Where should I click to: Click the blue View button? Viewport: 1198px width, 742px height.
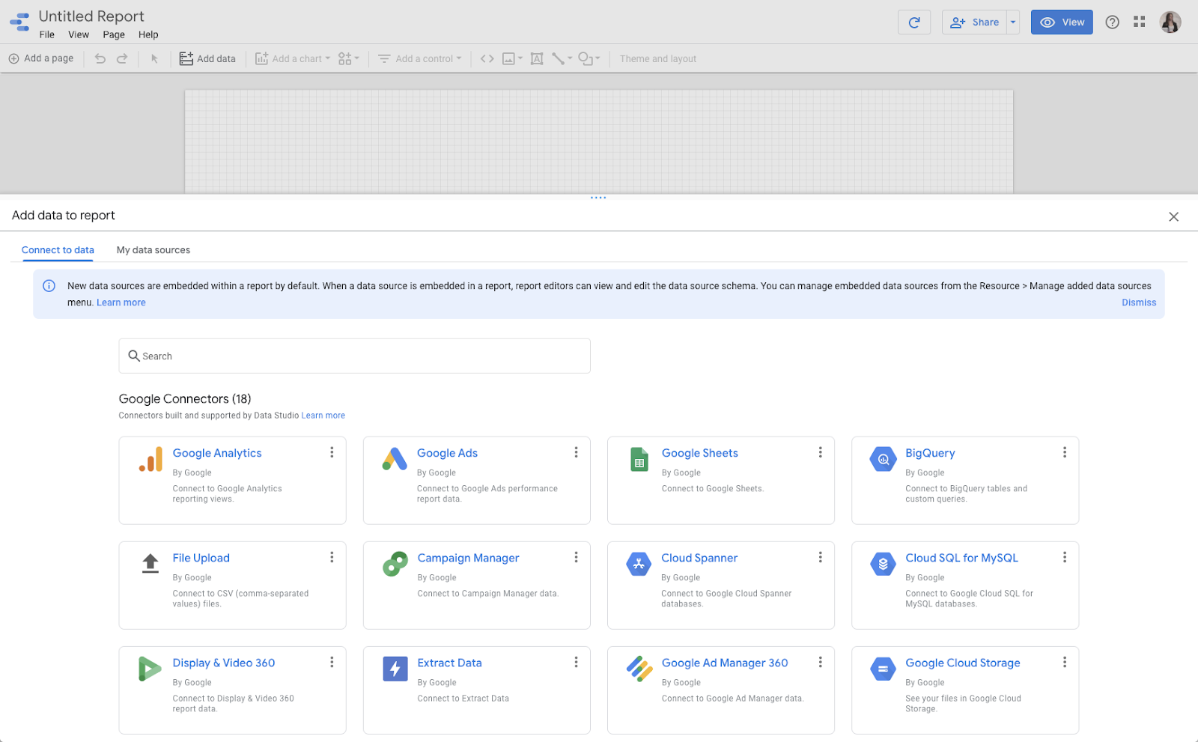click(1062, 22)
